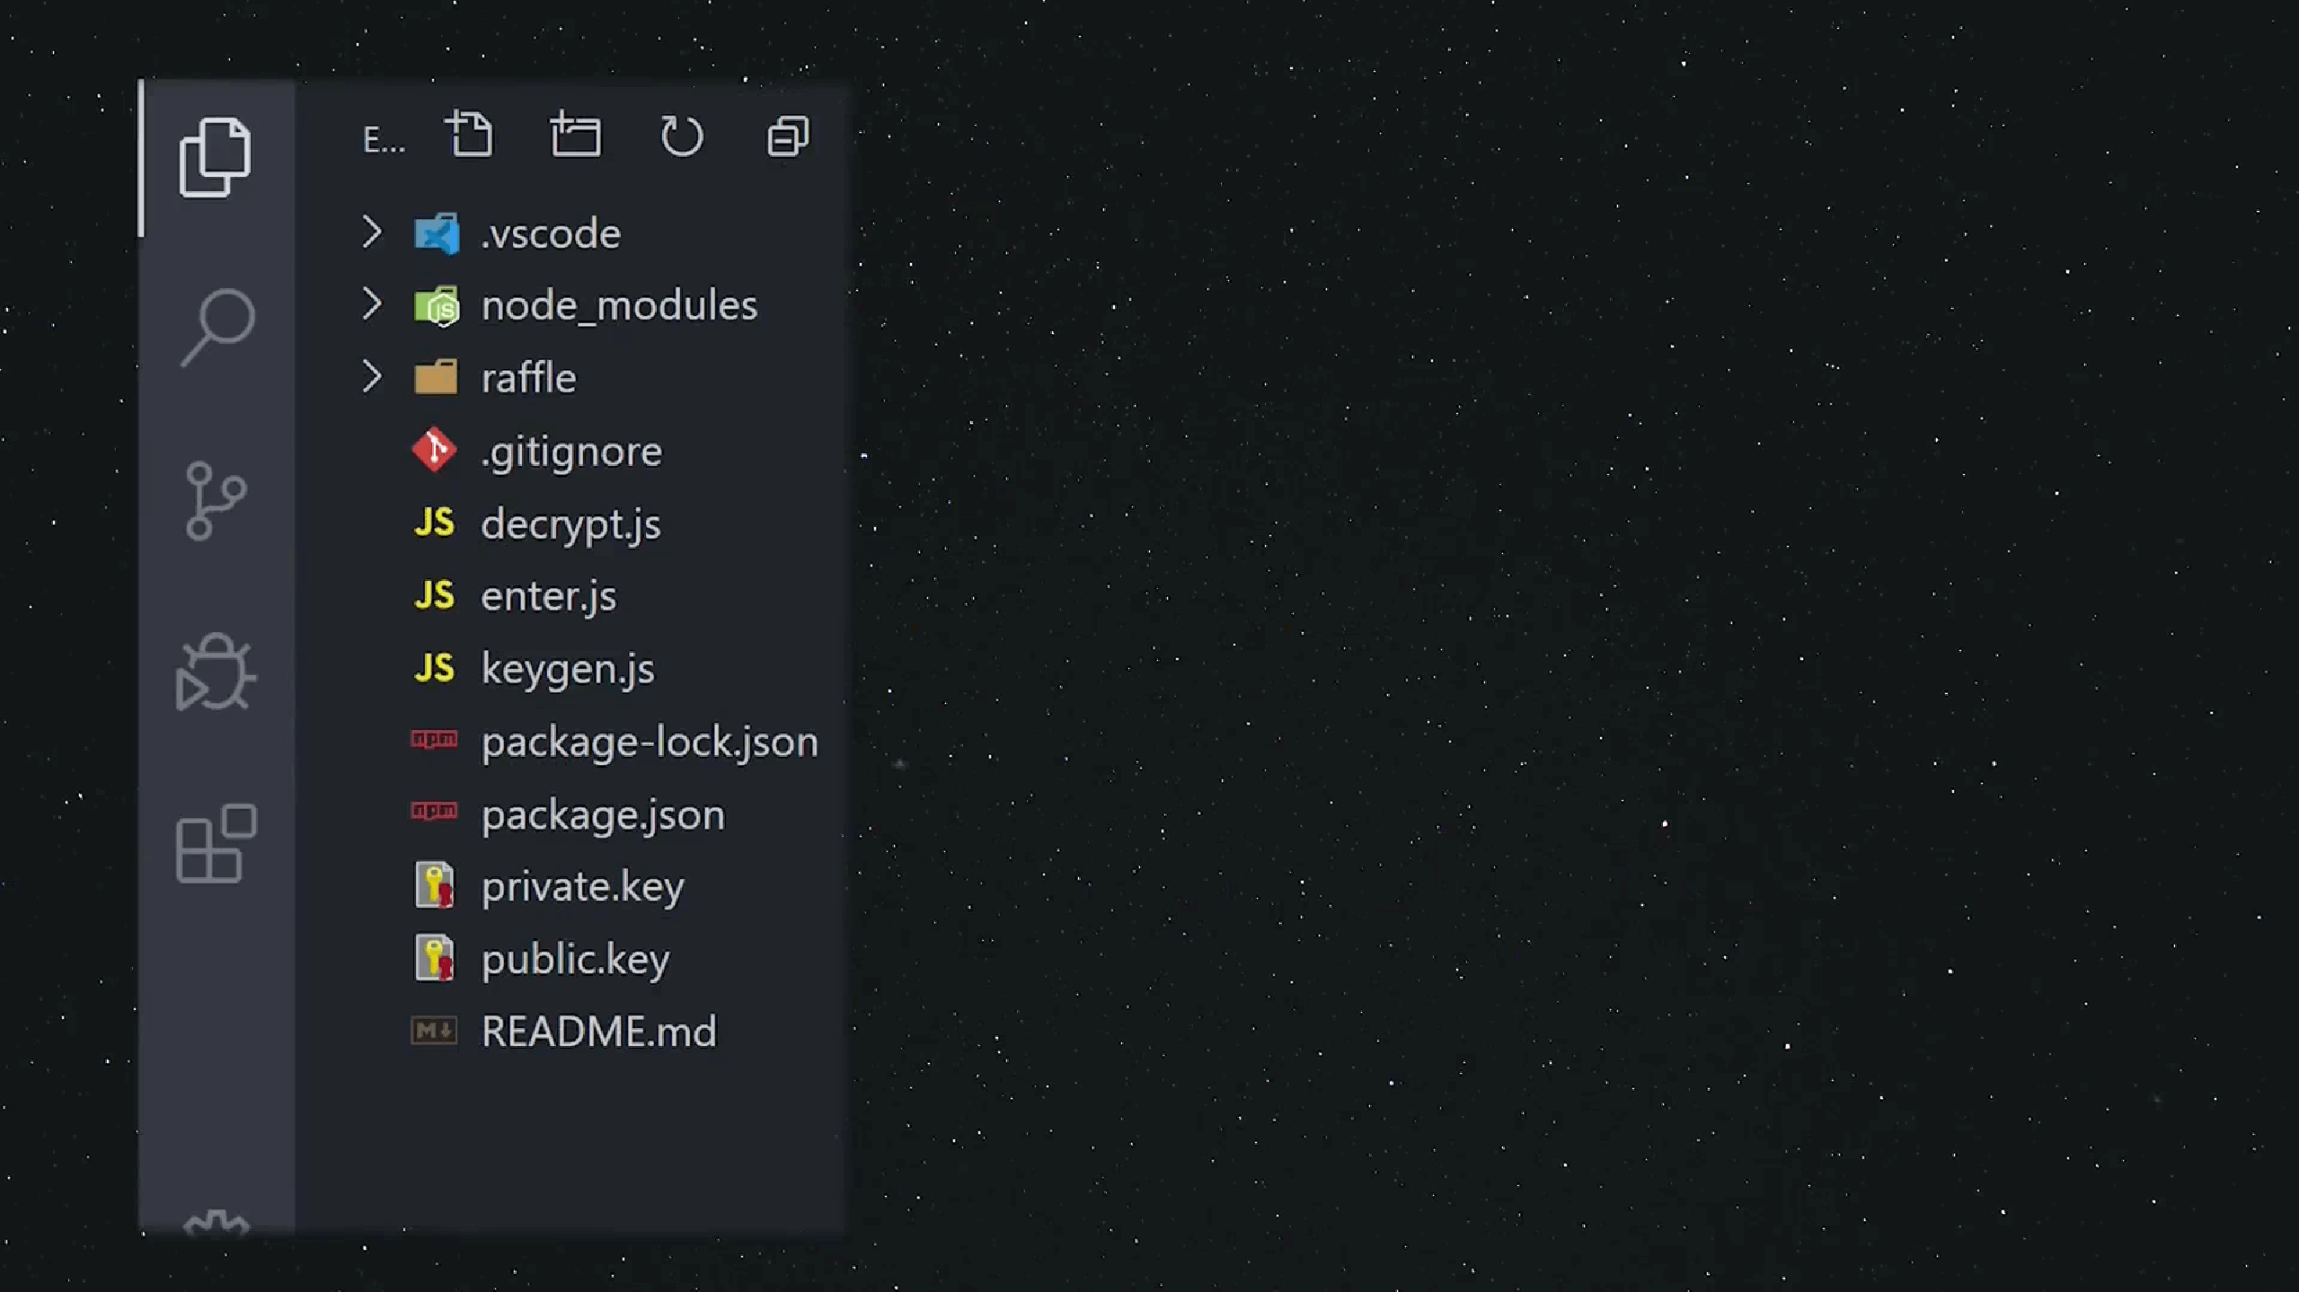
Task: Expand the raffle folder chevron
Action: point(372,377)
